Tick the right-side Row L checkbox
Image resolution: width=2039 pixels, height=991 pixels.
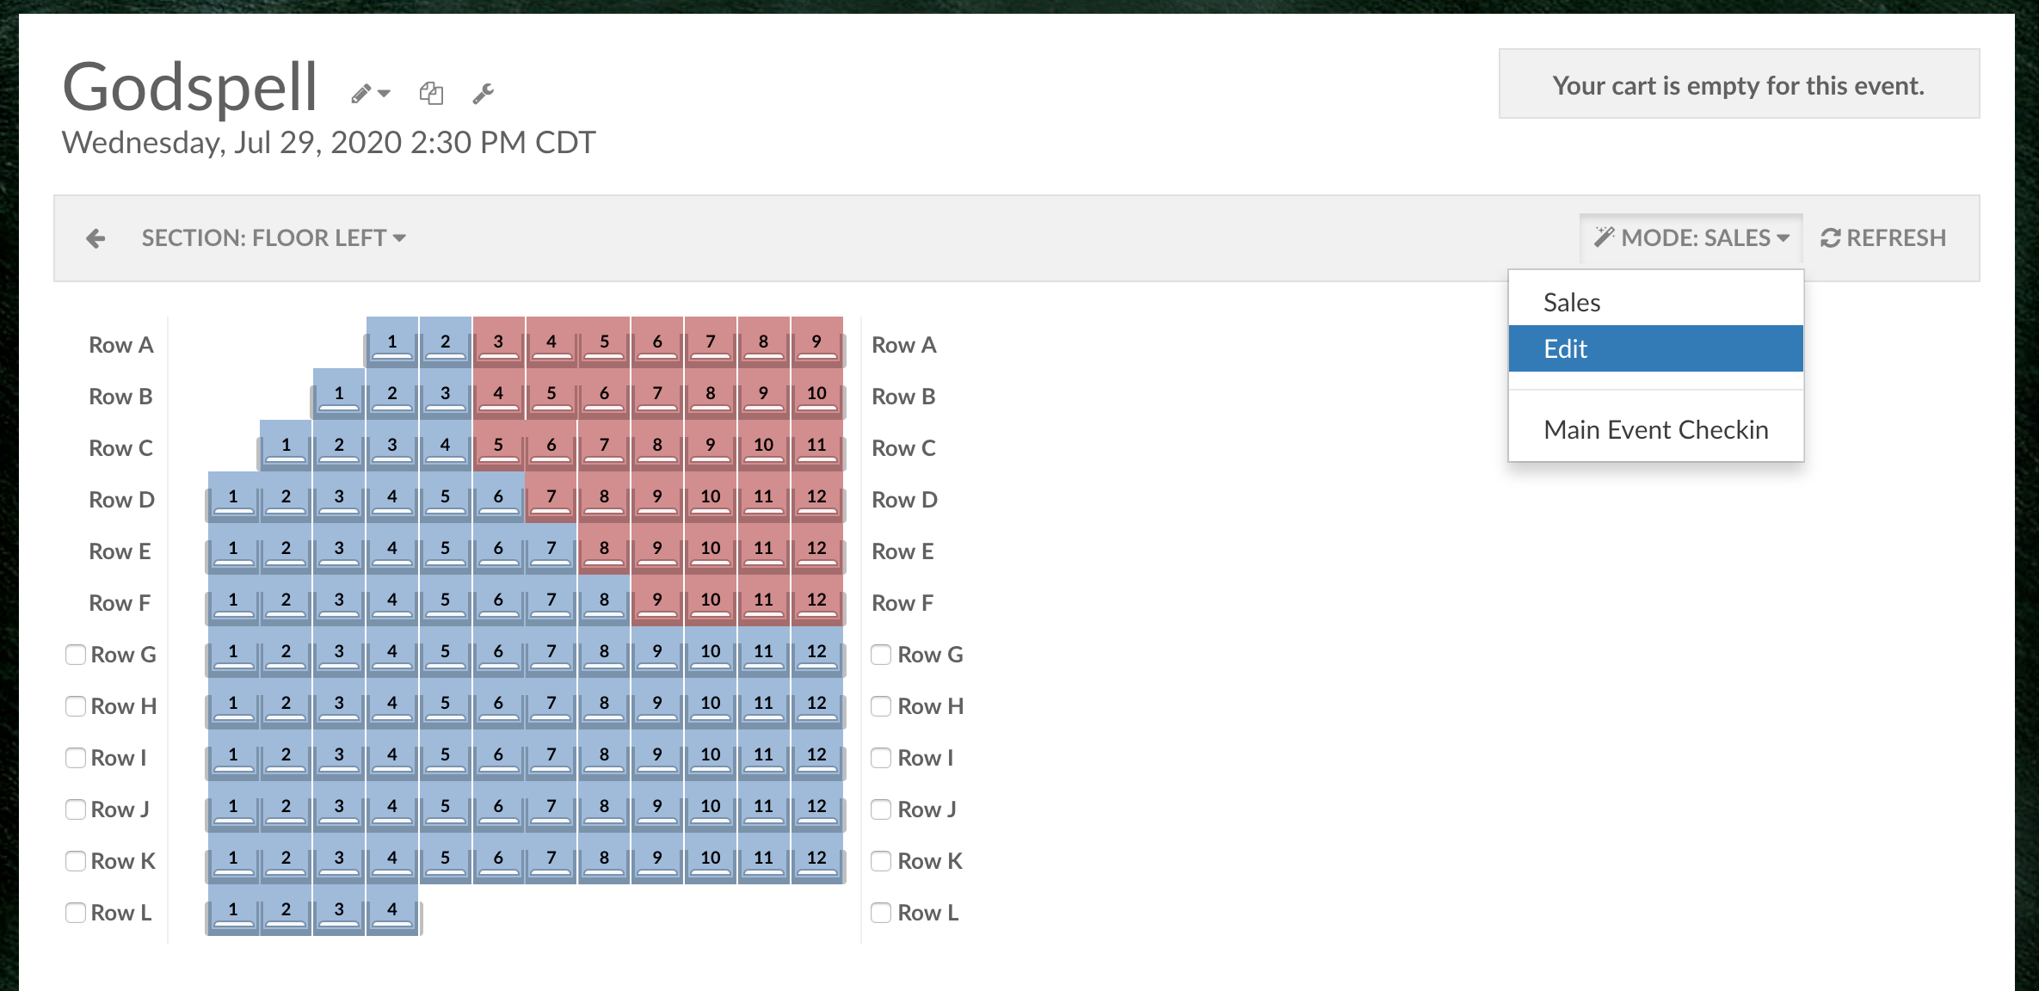point(881,913)
